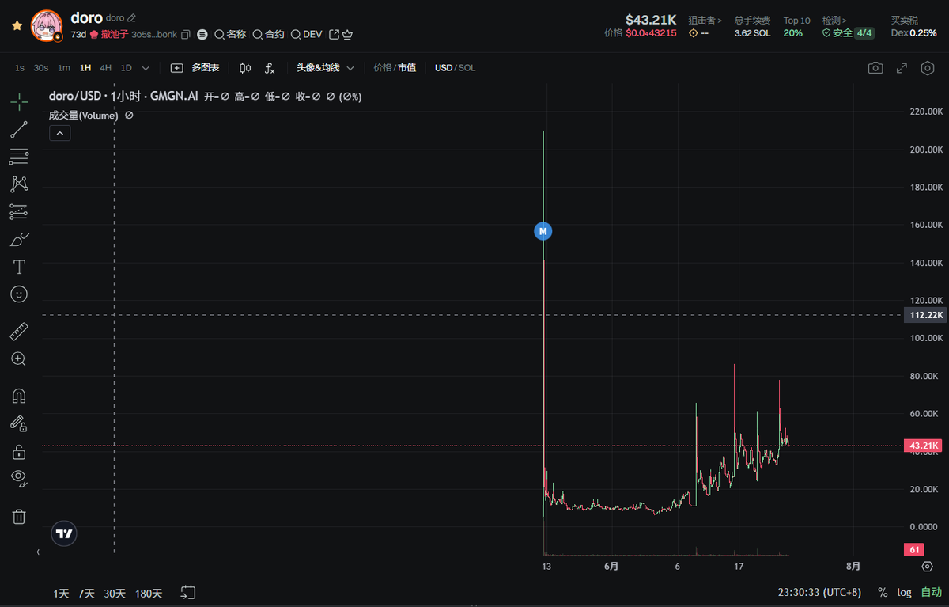The width and height of the screenshot is (949, 607).
Task: Select the crosshair cursor tool
Action: (x=19, y=101)
